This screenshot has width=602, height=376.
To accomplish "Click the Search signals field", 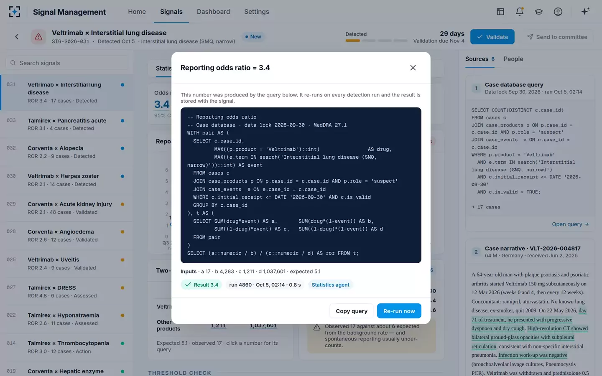I will click(67, 63).
